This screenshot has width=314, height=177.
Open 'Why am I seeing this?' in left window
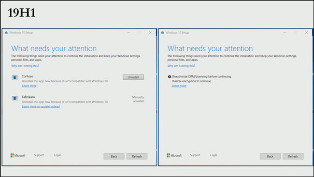(x=25, y=66)
